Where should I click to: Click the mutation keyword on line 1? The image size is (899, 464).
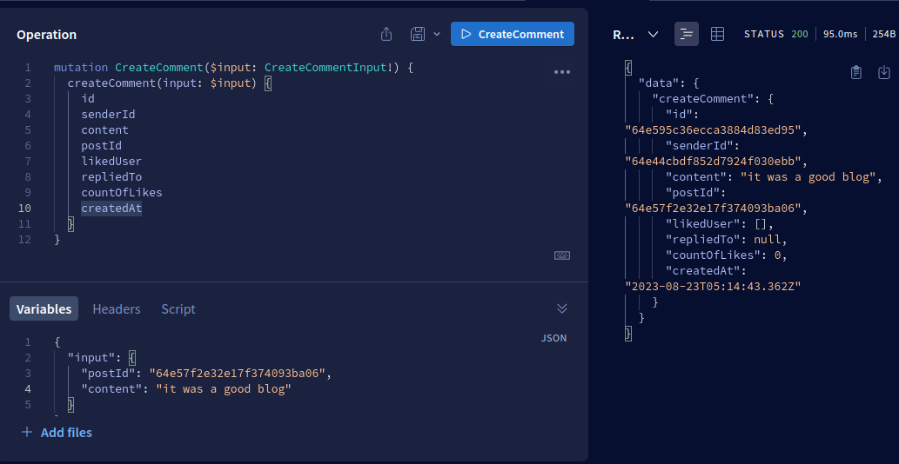click(81, 68)
